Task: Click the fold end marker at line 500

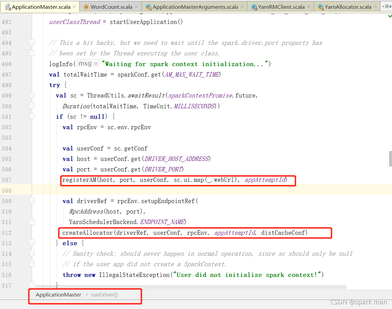Action: click(32, 106)
